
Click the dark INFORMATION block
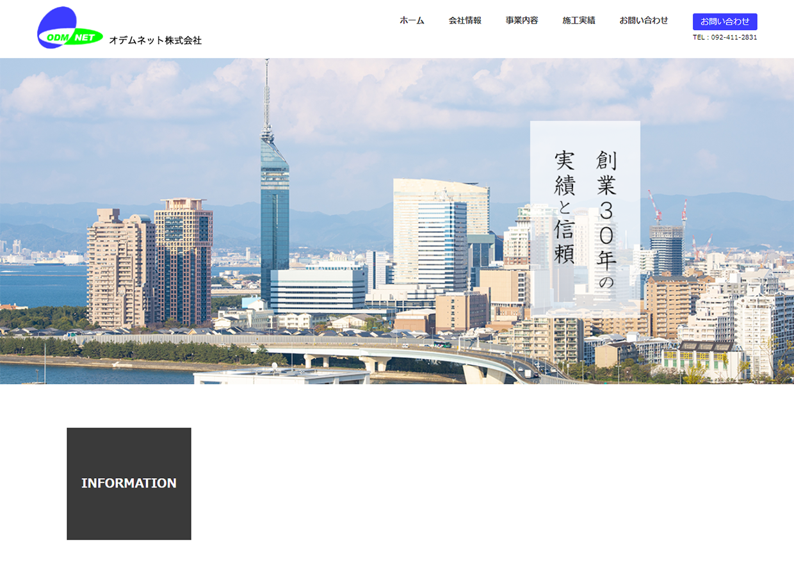129,483
